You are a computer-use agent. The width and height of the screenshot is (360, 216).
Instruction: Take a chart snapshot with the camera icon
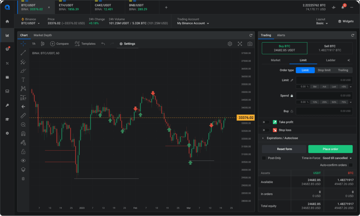click(250, 43)
